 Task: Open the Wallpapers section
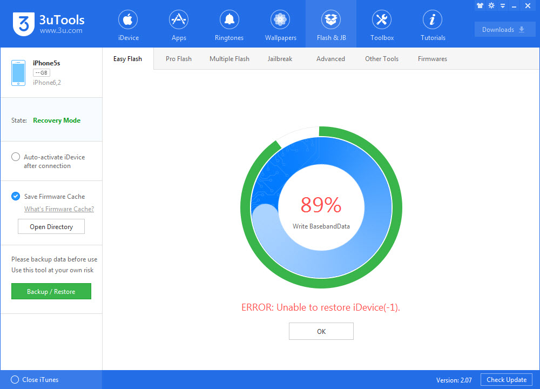(x=280, y=25)
